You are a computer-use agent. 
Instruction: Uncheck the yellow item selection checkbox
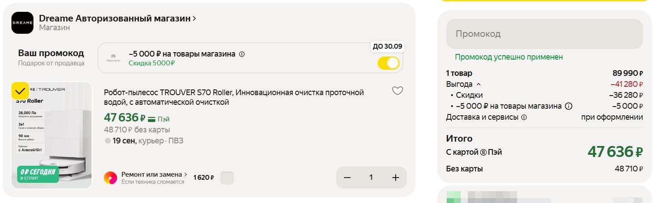20,91
